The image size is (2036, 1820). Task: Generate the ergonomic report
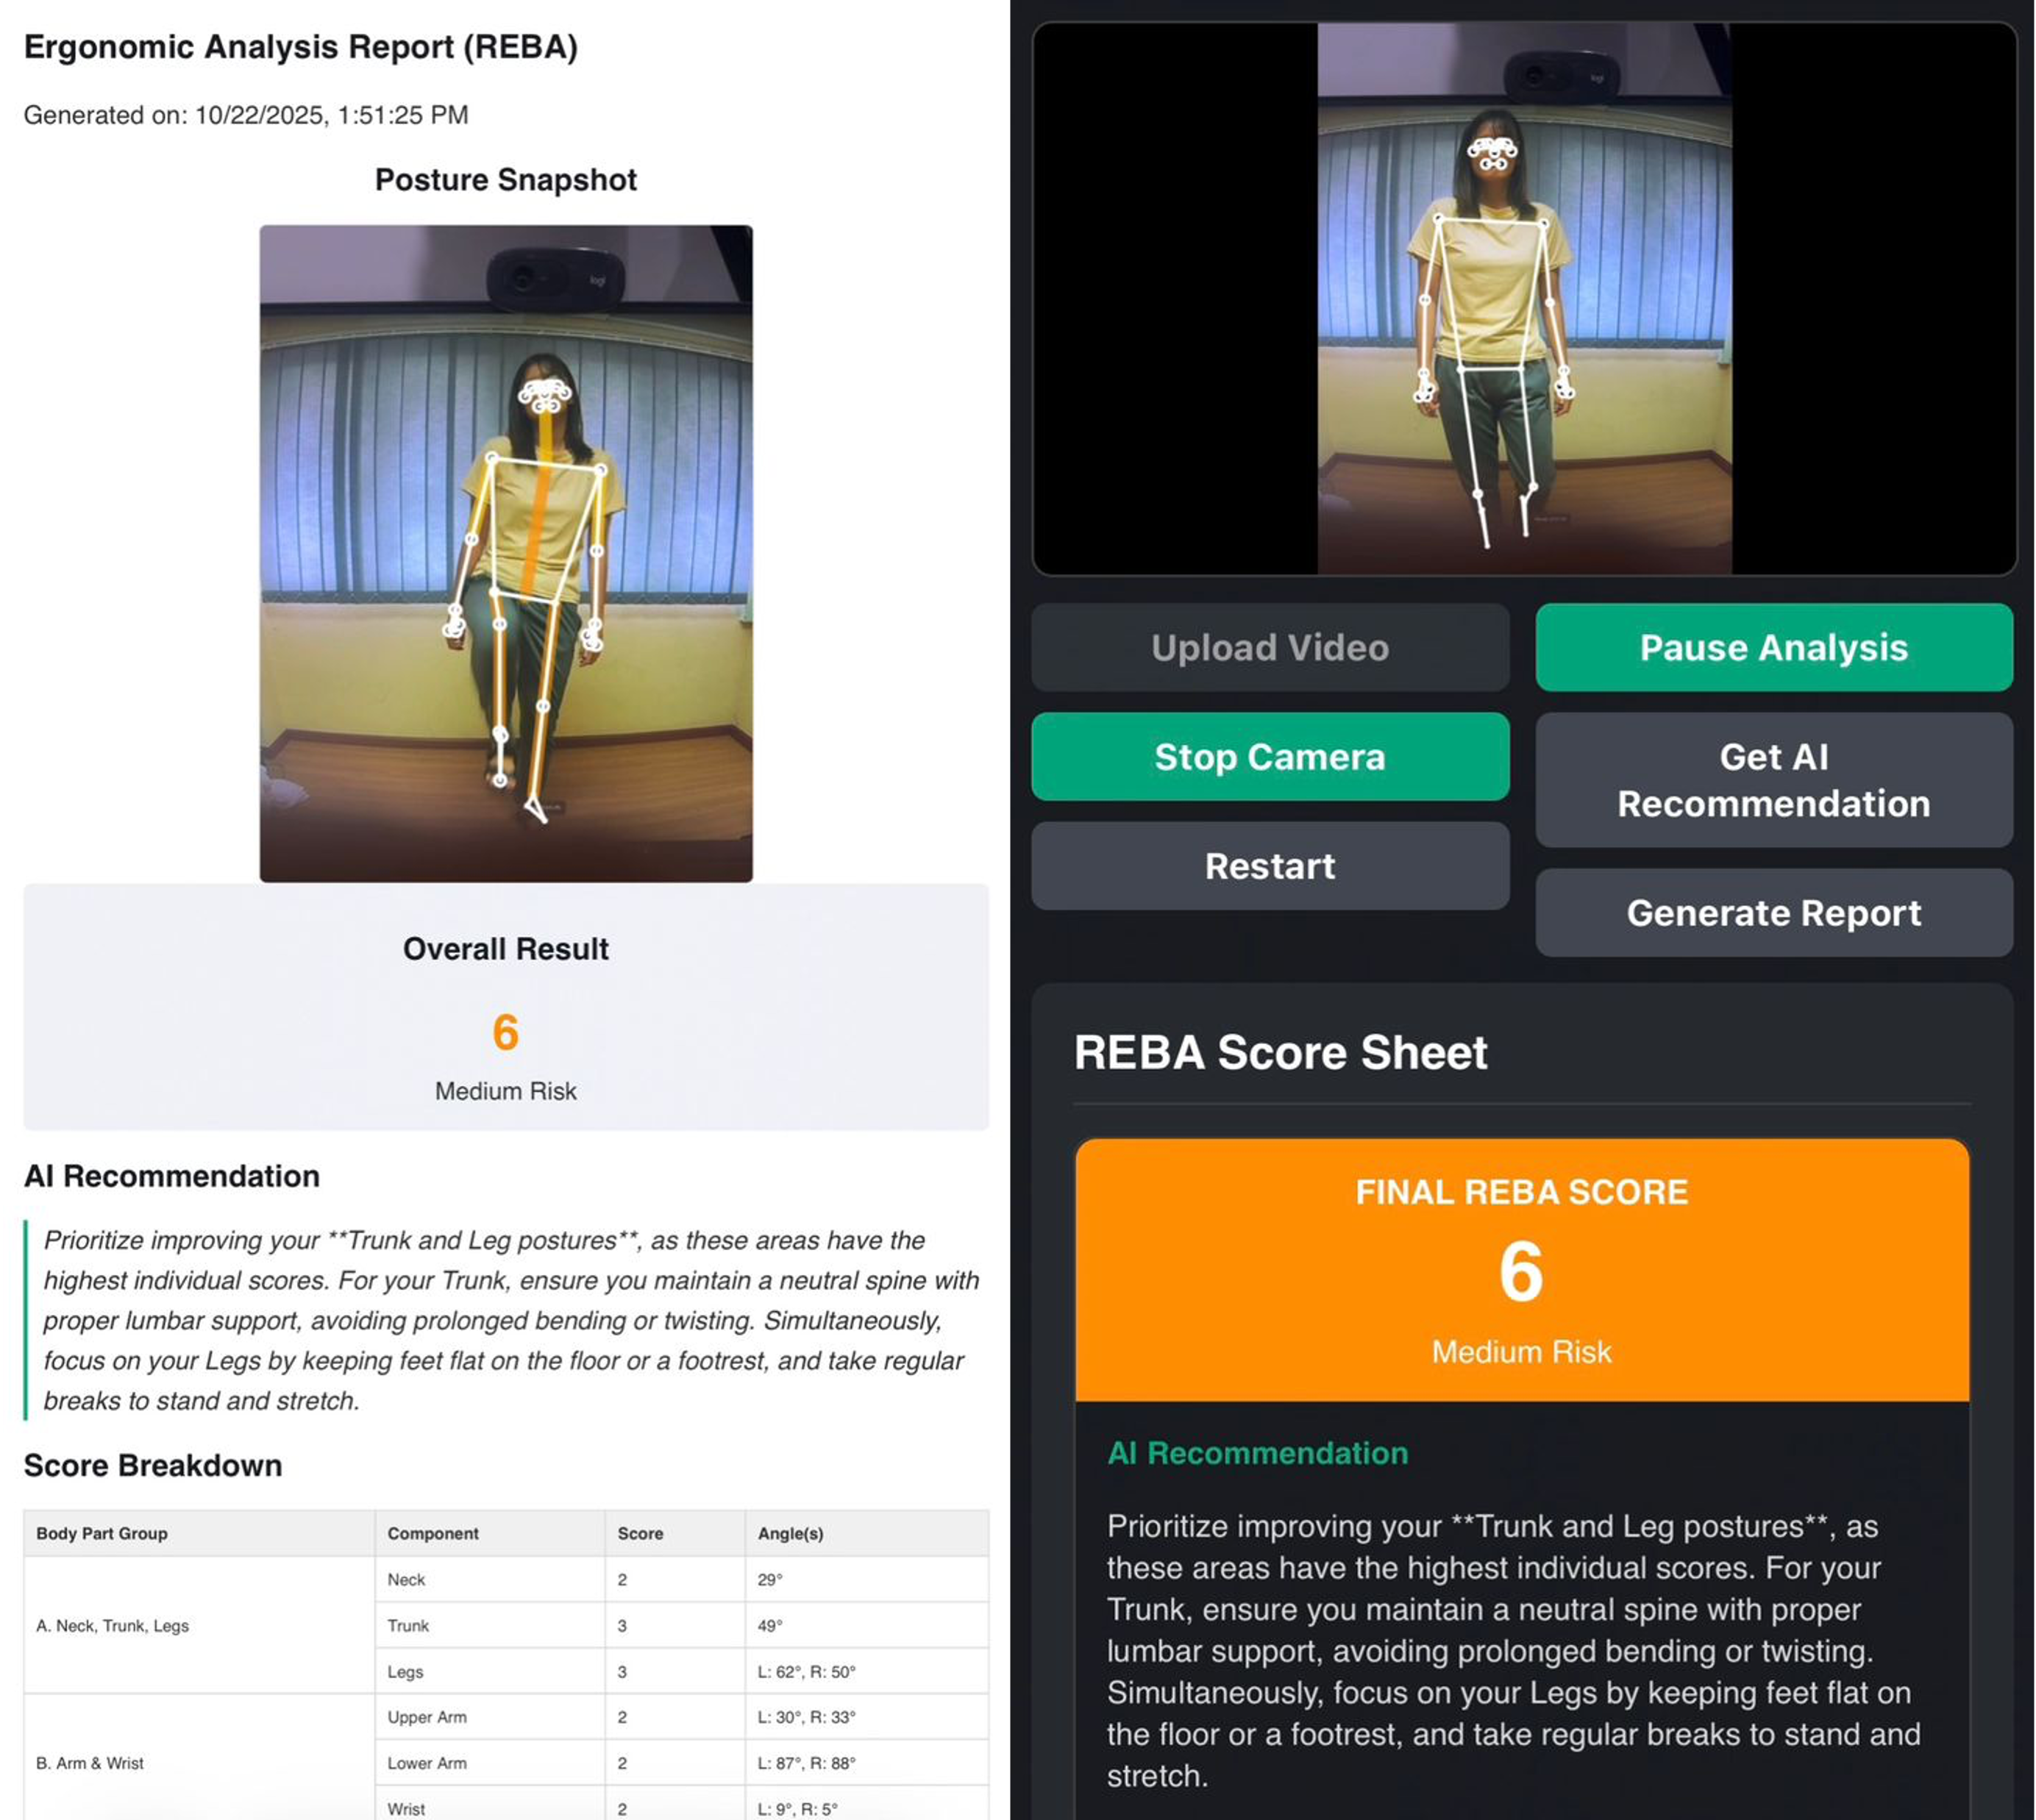point(1773,912)
